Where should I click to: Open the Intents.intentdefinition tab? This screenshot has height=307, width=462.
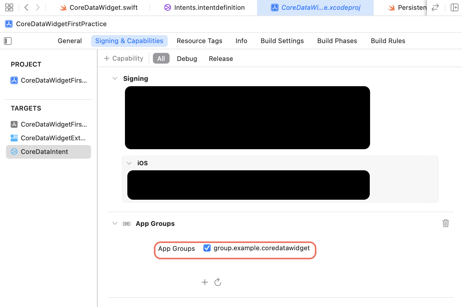coord(204,7)
